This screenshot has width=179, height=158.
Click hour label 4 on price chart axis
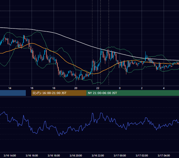tap(164, 88)
